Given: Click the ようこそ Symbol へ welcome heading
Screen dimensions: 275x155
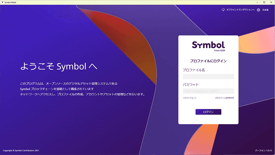Looking at the screenshot, I should coord(59,66).
